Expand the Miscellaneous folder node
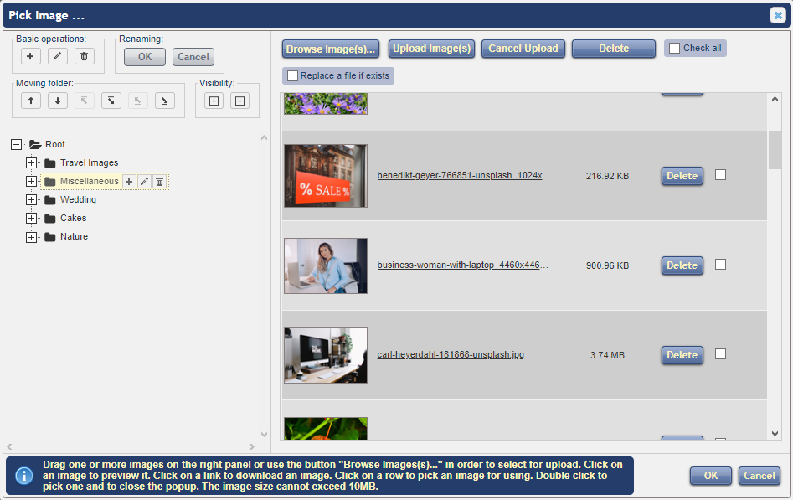The width and height of the screenshot is (793, 500). (x=31, y=181)
